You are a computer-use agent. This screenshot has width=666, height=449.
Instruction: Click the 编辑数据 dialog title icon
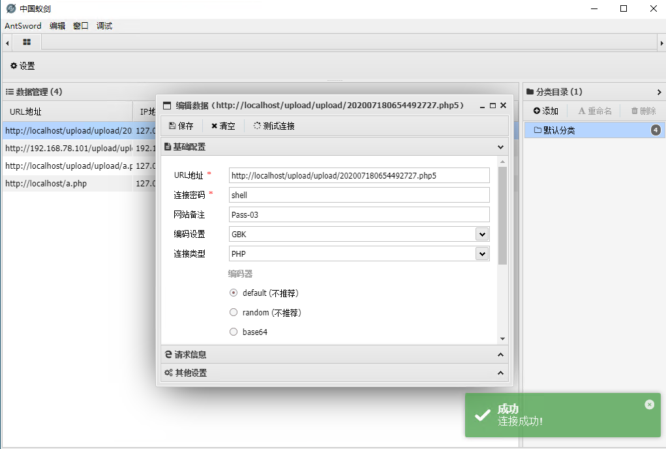(x=168, y=106)
